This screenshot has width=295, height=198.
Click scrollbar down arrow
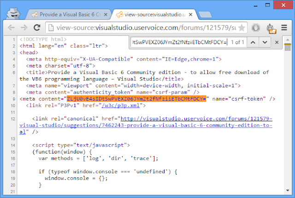click(288, 191)
